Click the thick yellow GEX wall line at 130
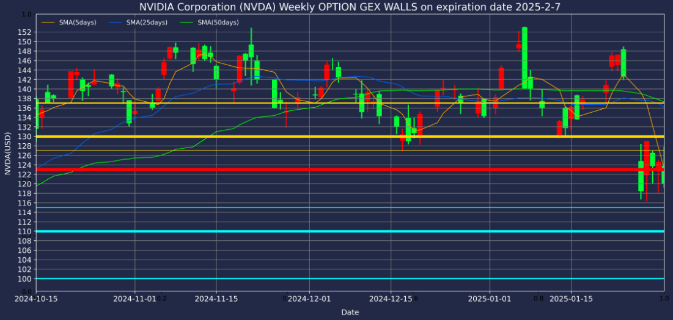 tap(350, 137)
